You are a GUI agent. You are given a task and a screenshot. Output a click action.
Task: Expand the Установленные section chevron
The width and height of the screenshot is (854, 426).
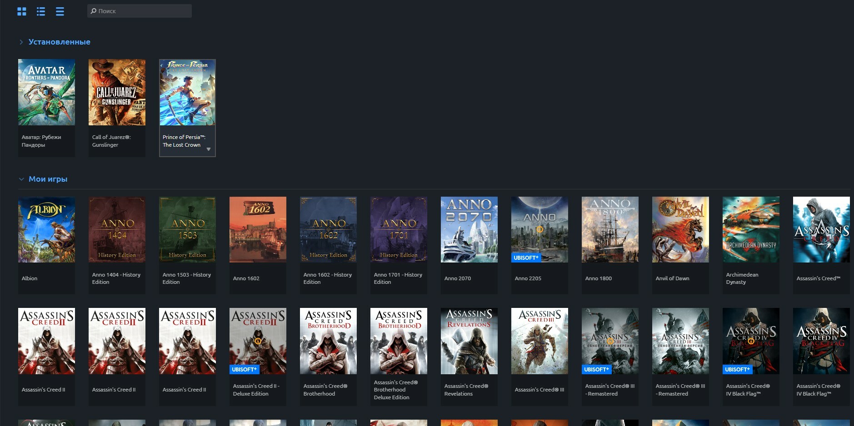21,42
